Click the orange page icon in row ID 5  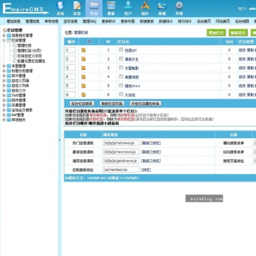click(83, 86)
